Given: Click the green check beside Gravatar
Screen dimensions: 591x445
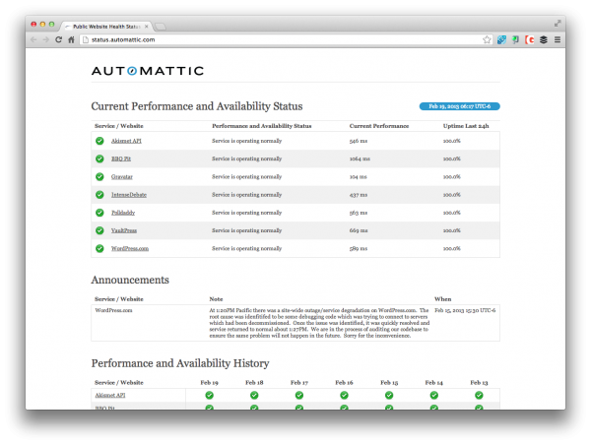Looking at the screenshot, I should [x=99, y=176].
